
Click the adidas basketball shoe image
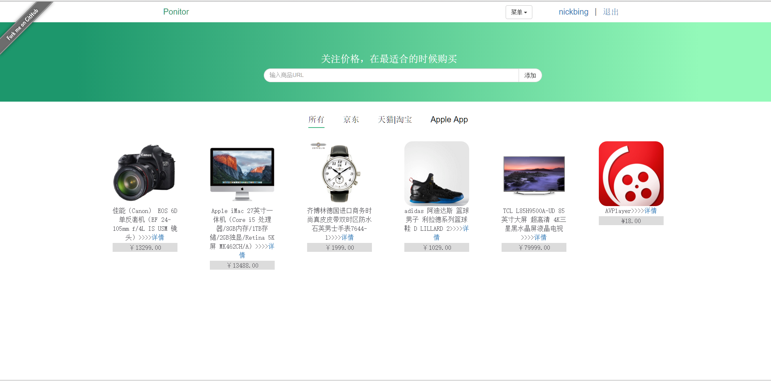click(x=437, y=173)
